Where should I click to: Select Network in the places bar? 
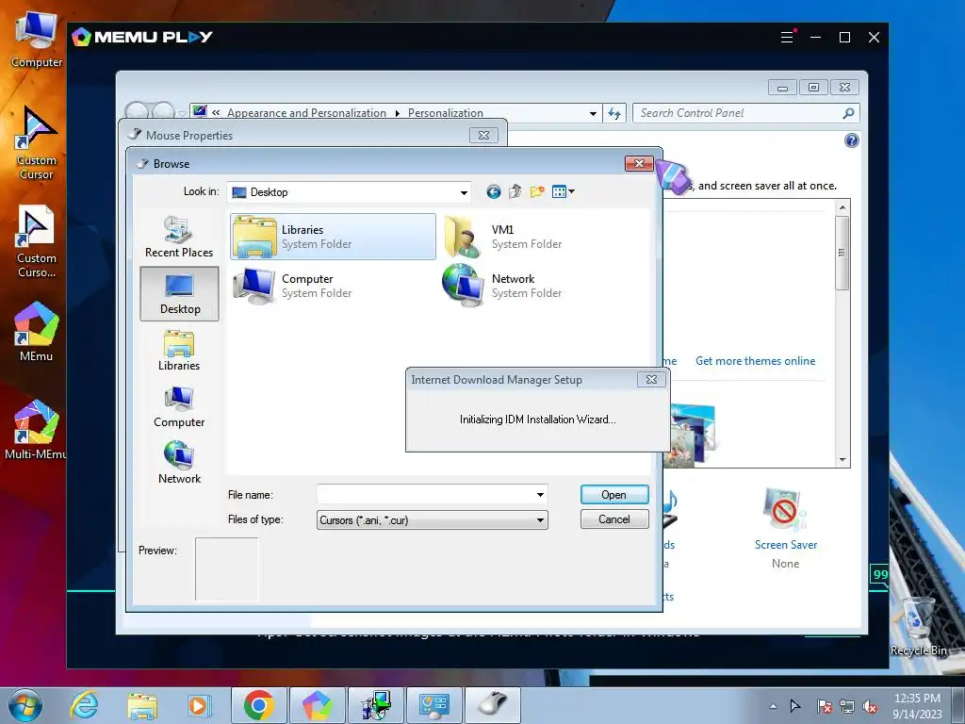pos(179,463)
